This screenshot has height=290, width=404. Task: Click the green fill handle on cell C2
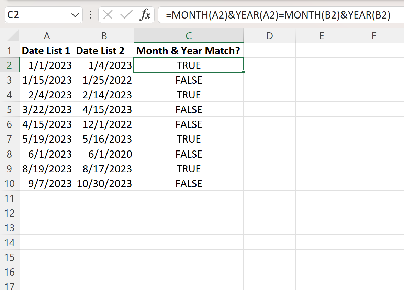point(243,72)
